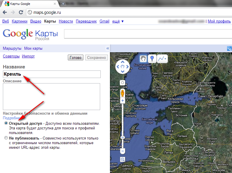Click the Таллинн label on map
The height and width of the screenshot is (173, 232).
click(174, 108)
